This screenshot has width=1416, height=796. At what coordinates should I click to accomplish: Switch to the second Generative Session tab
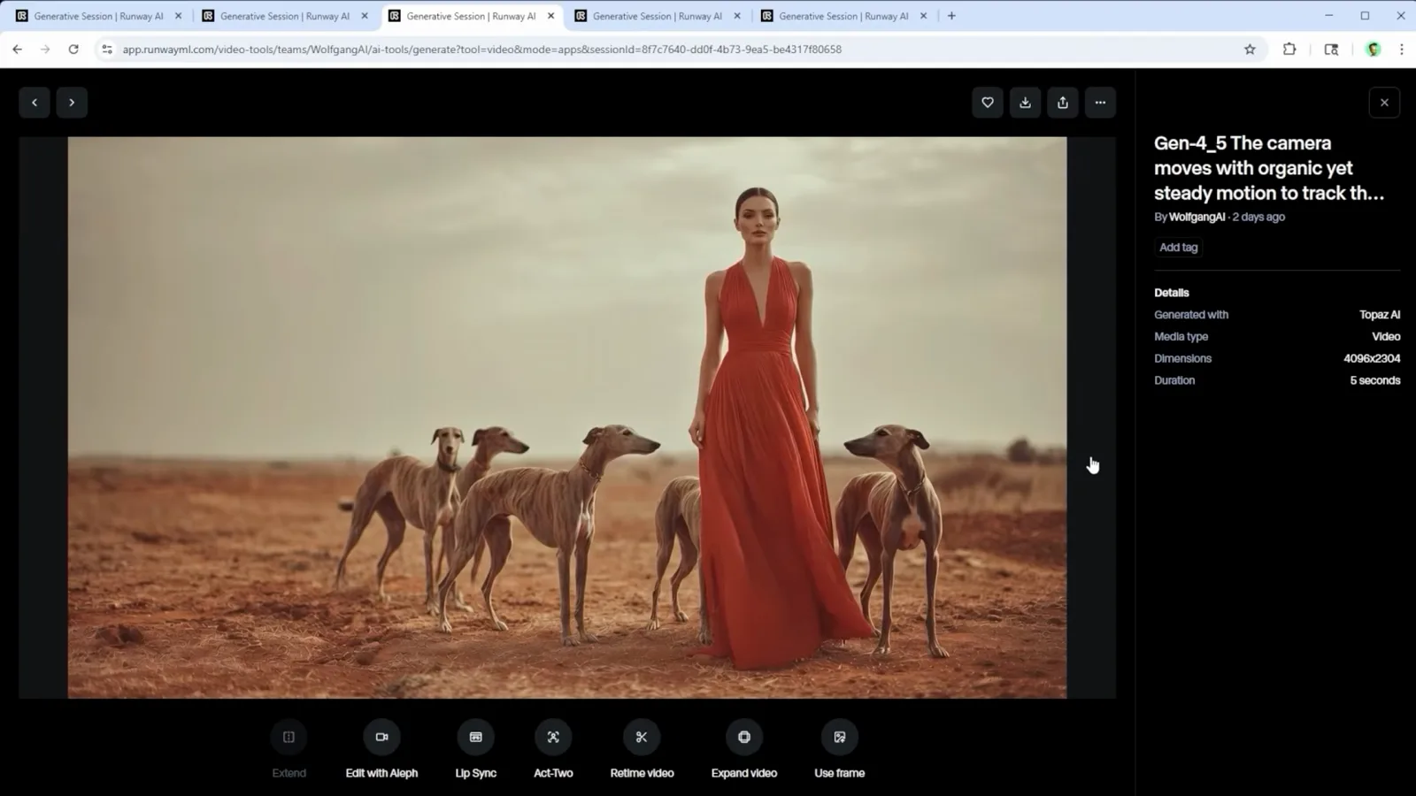click(x=284, y=16)
